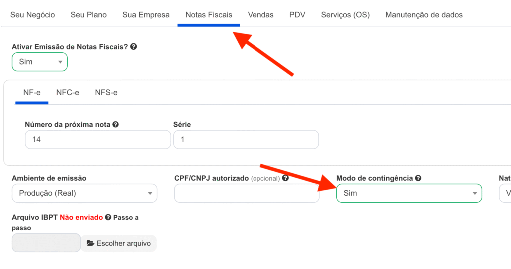Screen dimensions: 511x269
Task: Go to the Sua Empresa tab
Action: tap(146, 15)
